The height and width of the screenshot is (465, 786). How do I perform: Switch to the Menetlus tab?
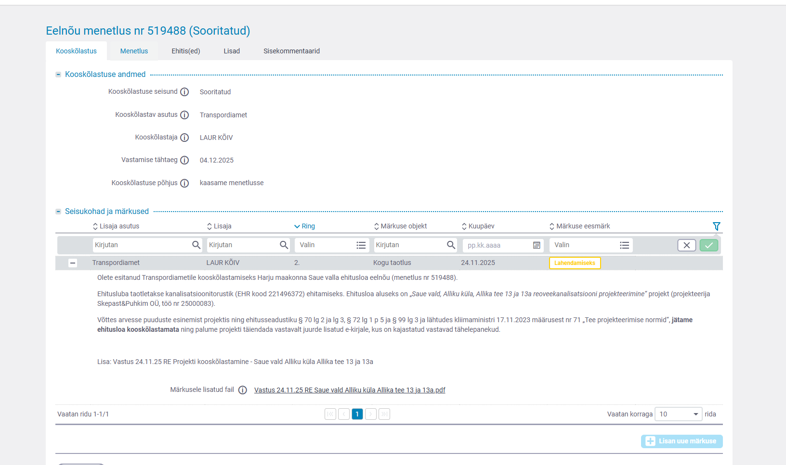[134, 51]
